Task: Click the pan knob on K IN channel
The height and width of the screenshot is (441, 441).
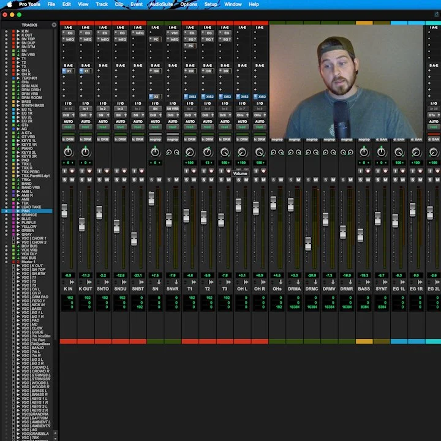Action: pos(68,152)
